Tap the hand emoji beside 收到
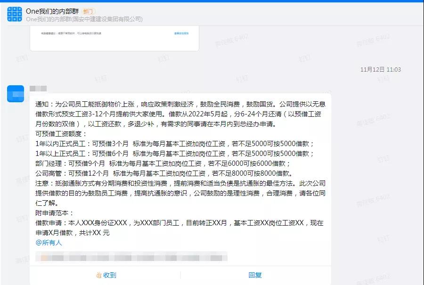This screenshot has height=285, width=424. [99, 275]
